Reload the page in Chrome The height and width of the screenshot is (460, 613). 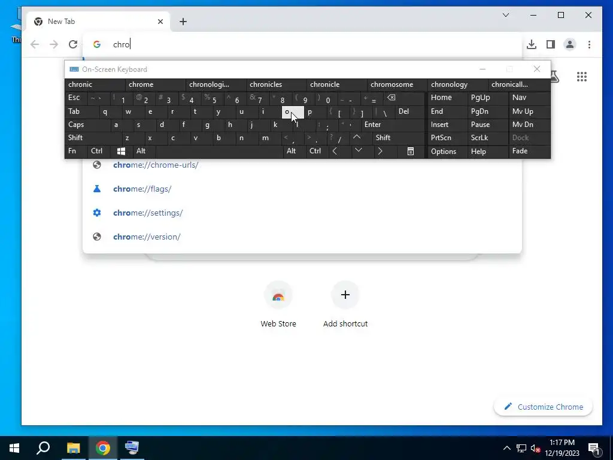tap(72, 44)
